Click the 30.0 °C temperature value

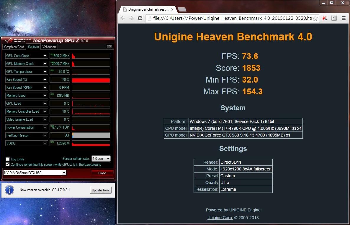(x=60, y=72)
